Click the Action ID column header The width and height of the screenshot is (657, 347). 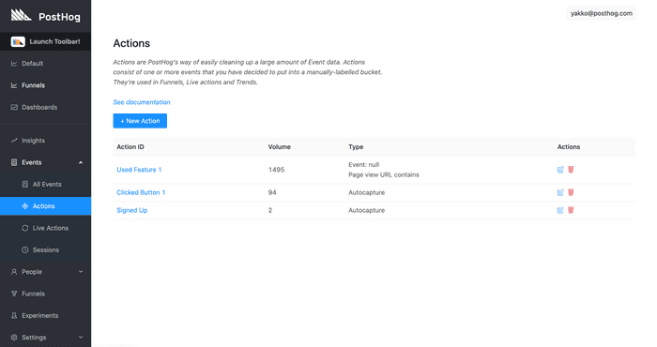pyautogui.click(x=130, y=147)
